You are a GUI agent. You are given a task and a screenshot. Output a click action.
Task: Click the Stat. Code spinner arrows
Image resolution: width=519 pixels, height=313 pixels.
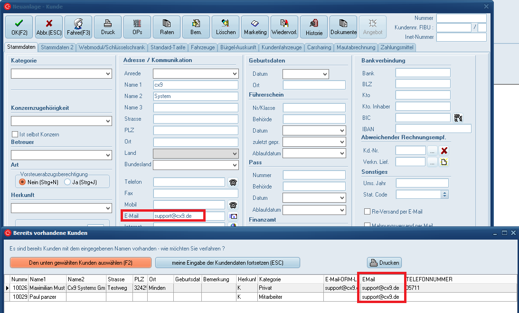click(x=444, y=194)
